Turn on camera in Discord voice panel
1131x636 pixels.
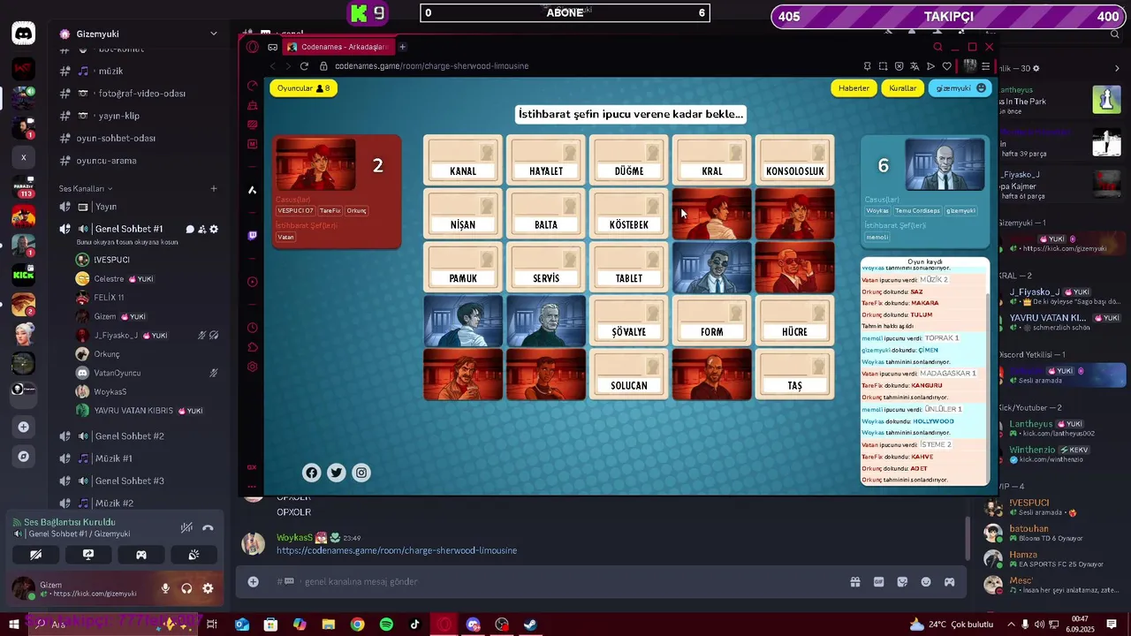(35, 555)
